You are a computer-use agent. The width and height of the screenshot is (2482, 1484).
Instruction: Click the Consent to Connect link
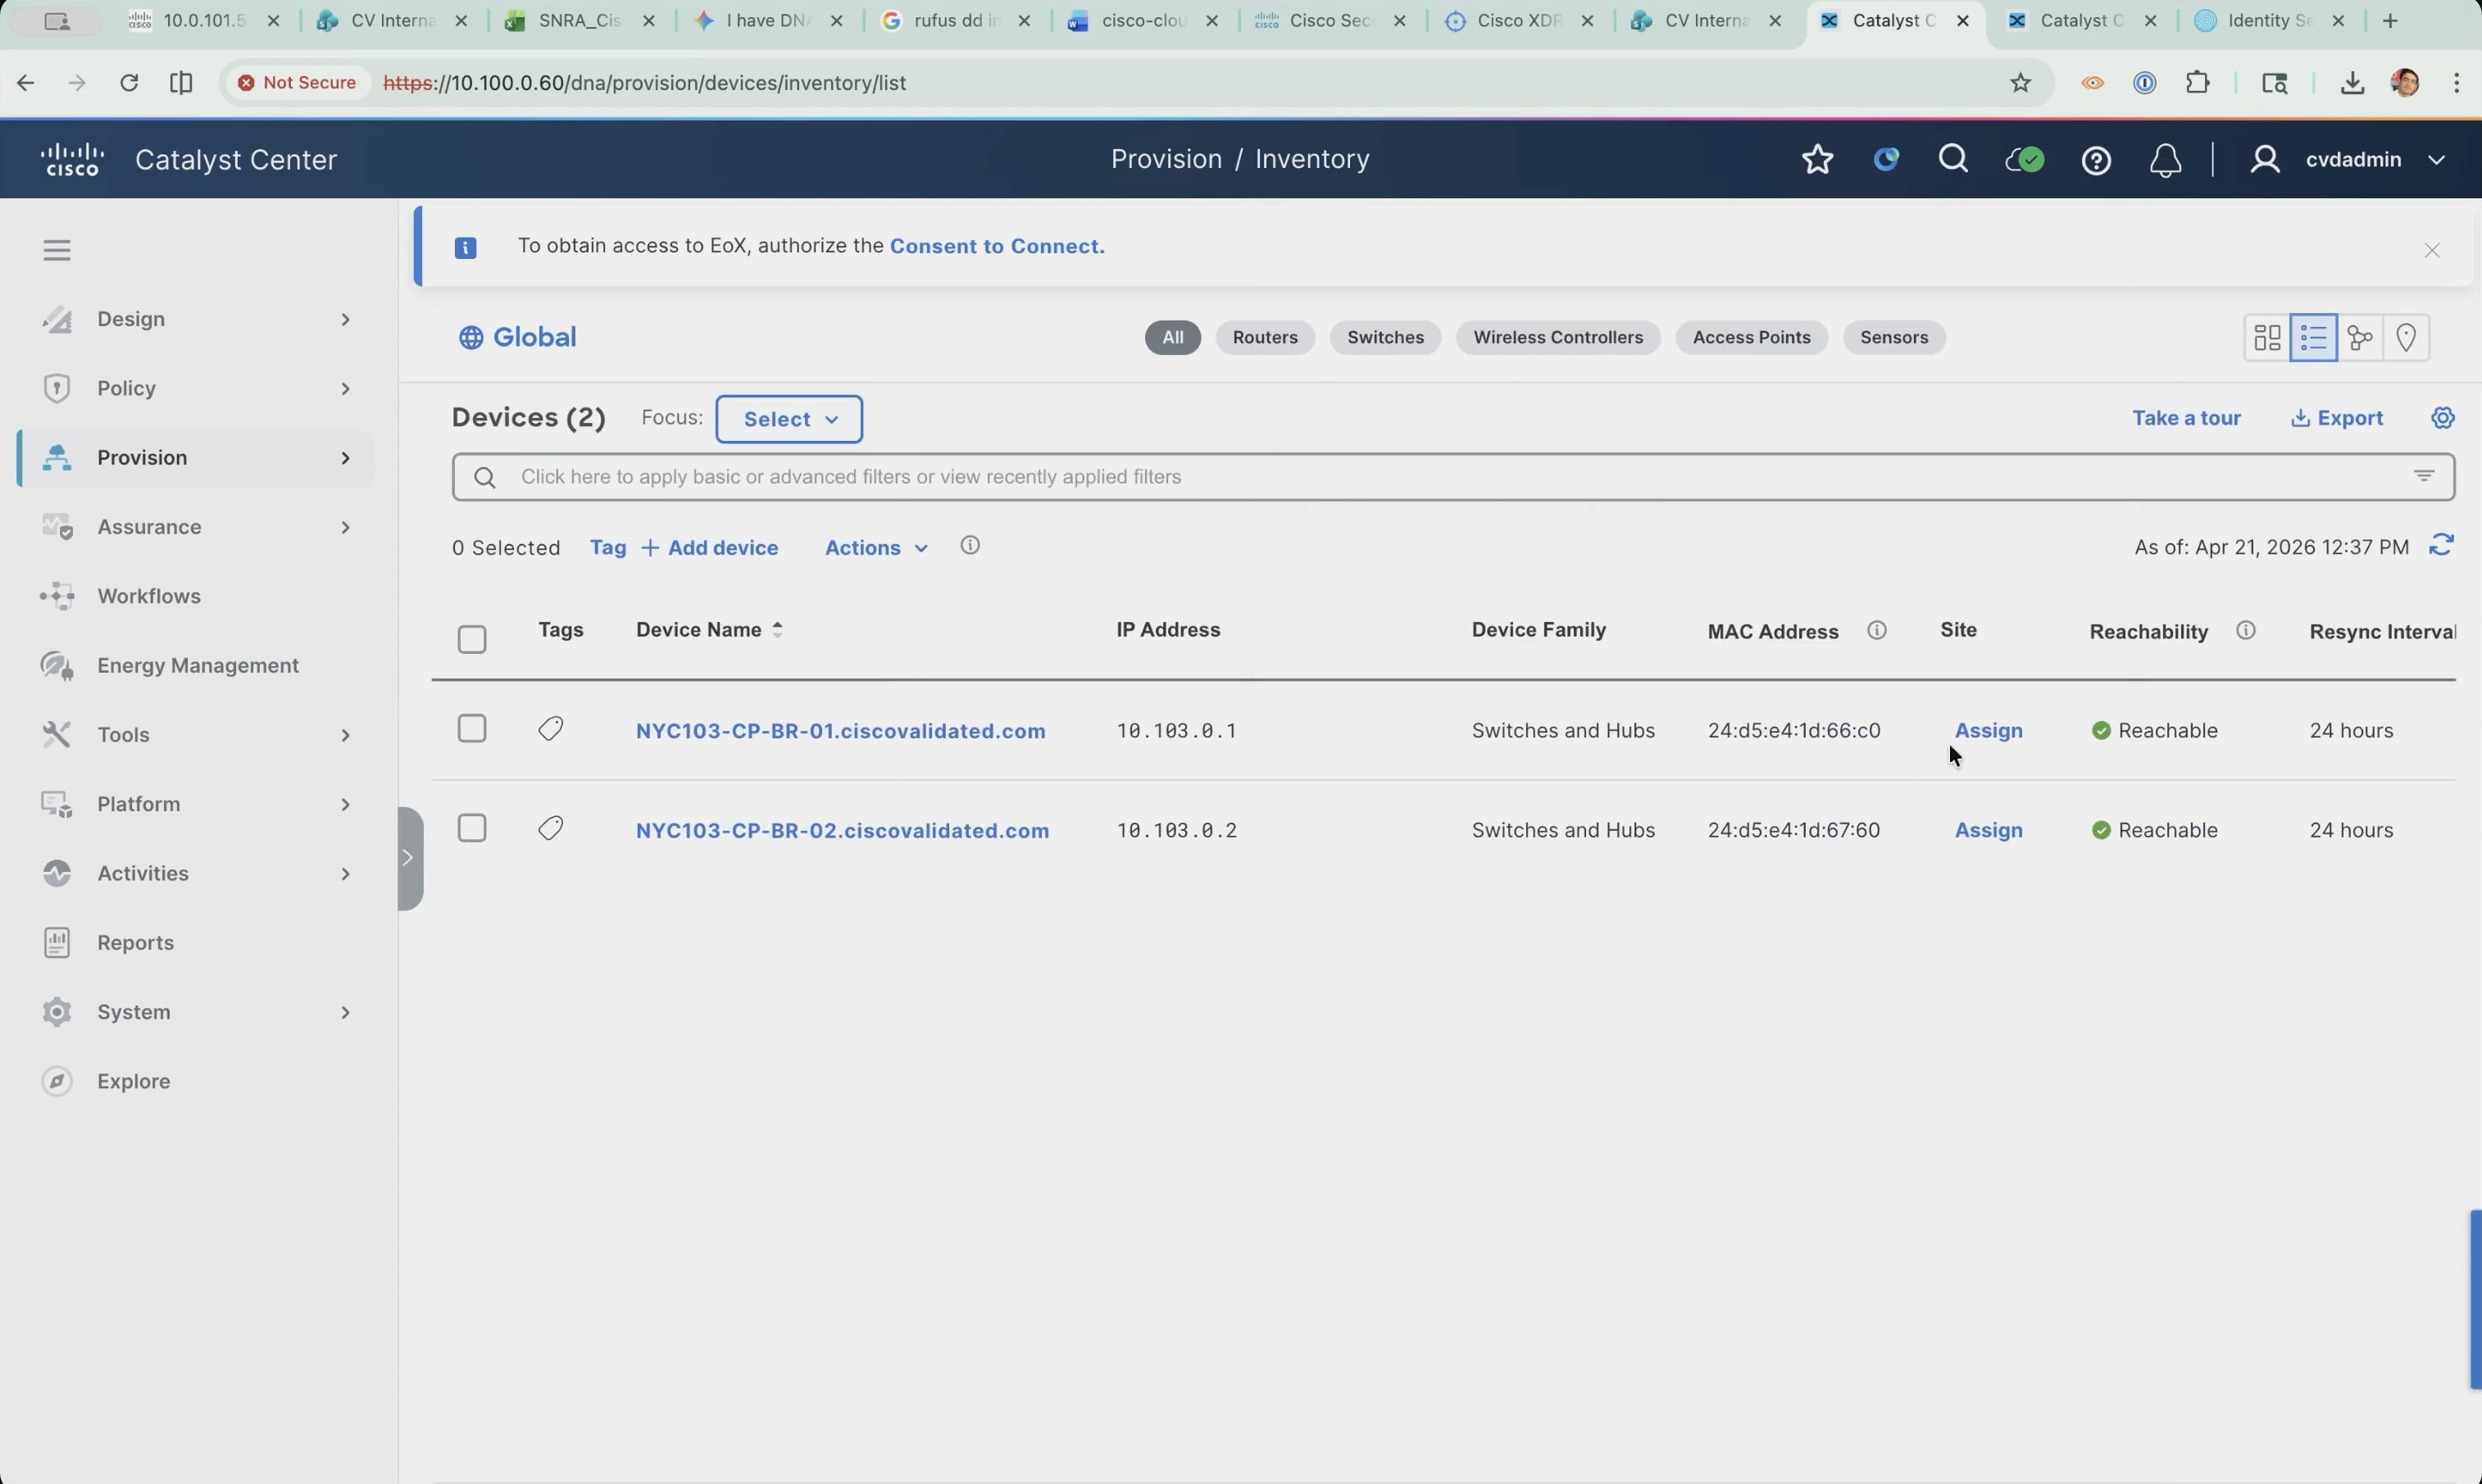[997, 247]
